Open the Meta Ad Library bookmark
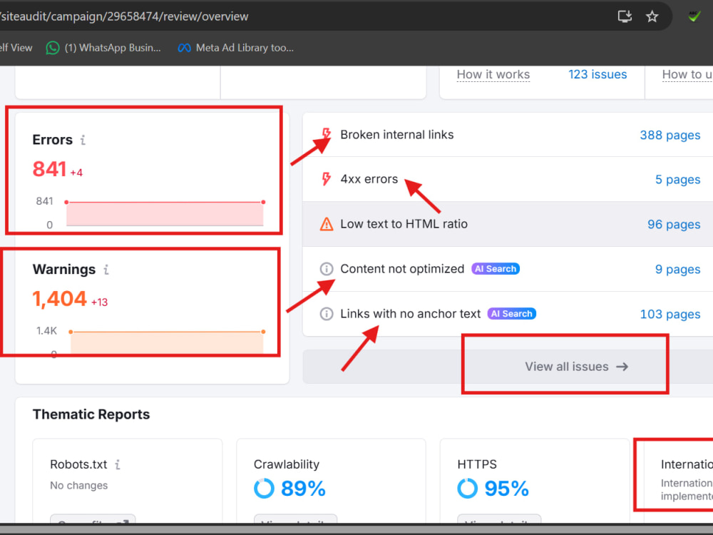Image resolution: width=713 pixels, height=535 pixels. coord(235,48)
